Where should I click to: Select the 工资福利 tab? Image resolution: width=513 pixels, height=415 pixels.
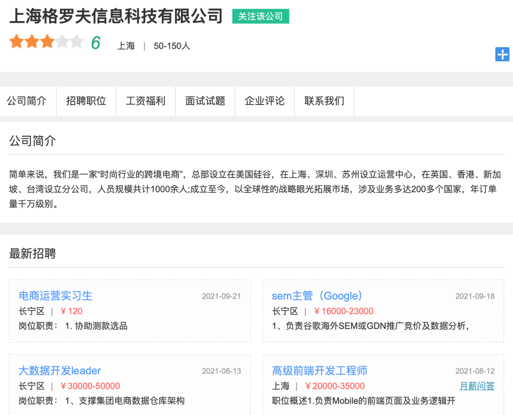tap(145, 101)
